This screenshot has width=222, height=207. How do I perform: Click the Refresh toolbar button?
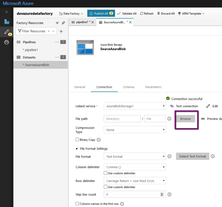(x=146, y=14)
